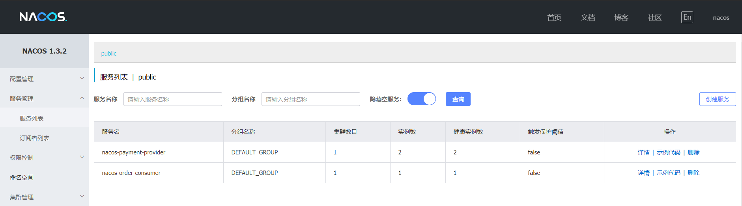Open 文档 in the top navigation
Screen dimensions: 742x206
pyautogui.click(x=587, y=17)
